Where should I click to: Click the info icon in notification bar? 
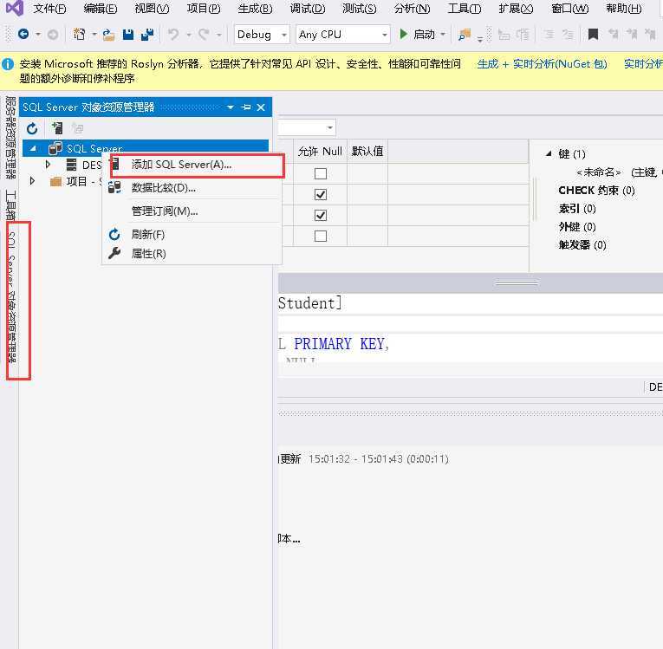coord(8,64)
